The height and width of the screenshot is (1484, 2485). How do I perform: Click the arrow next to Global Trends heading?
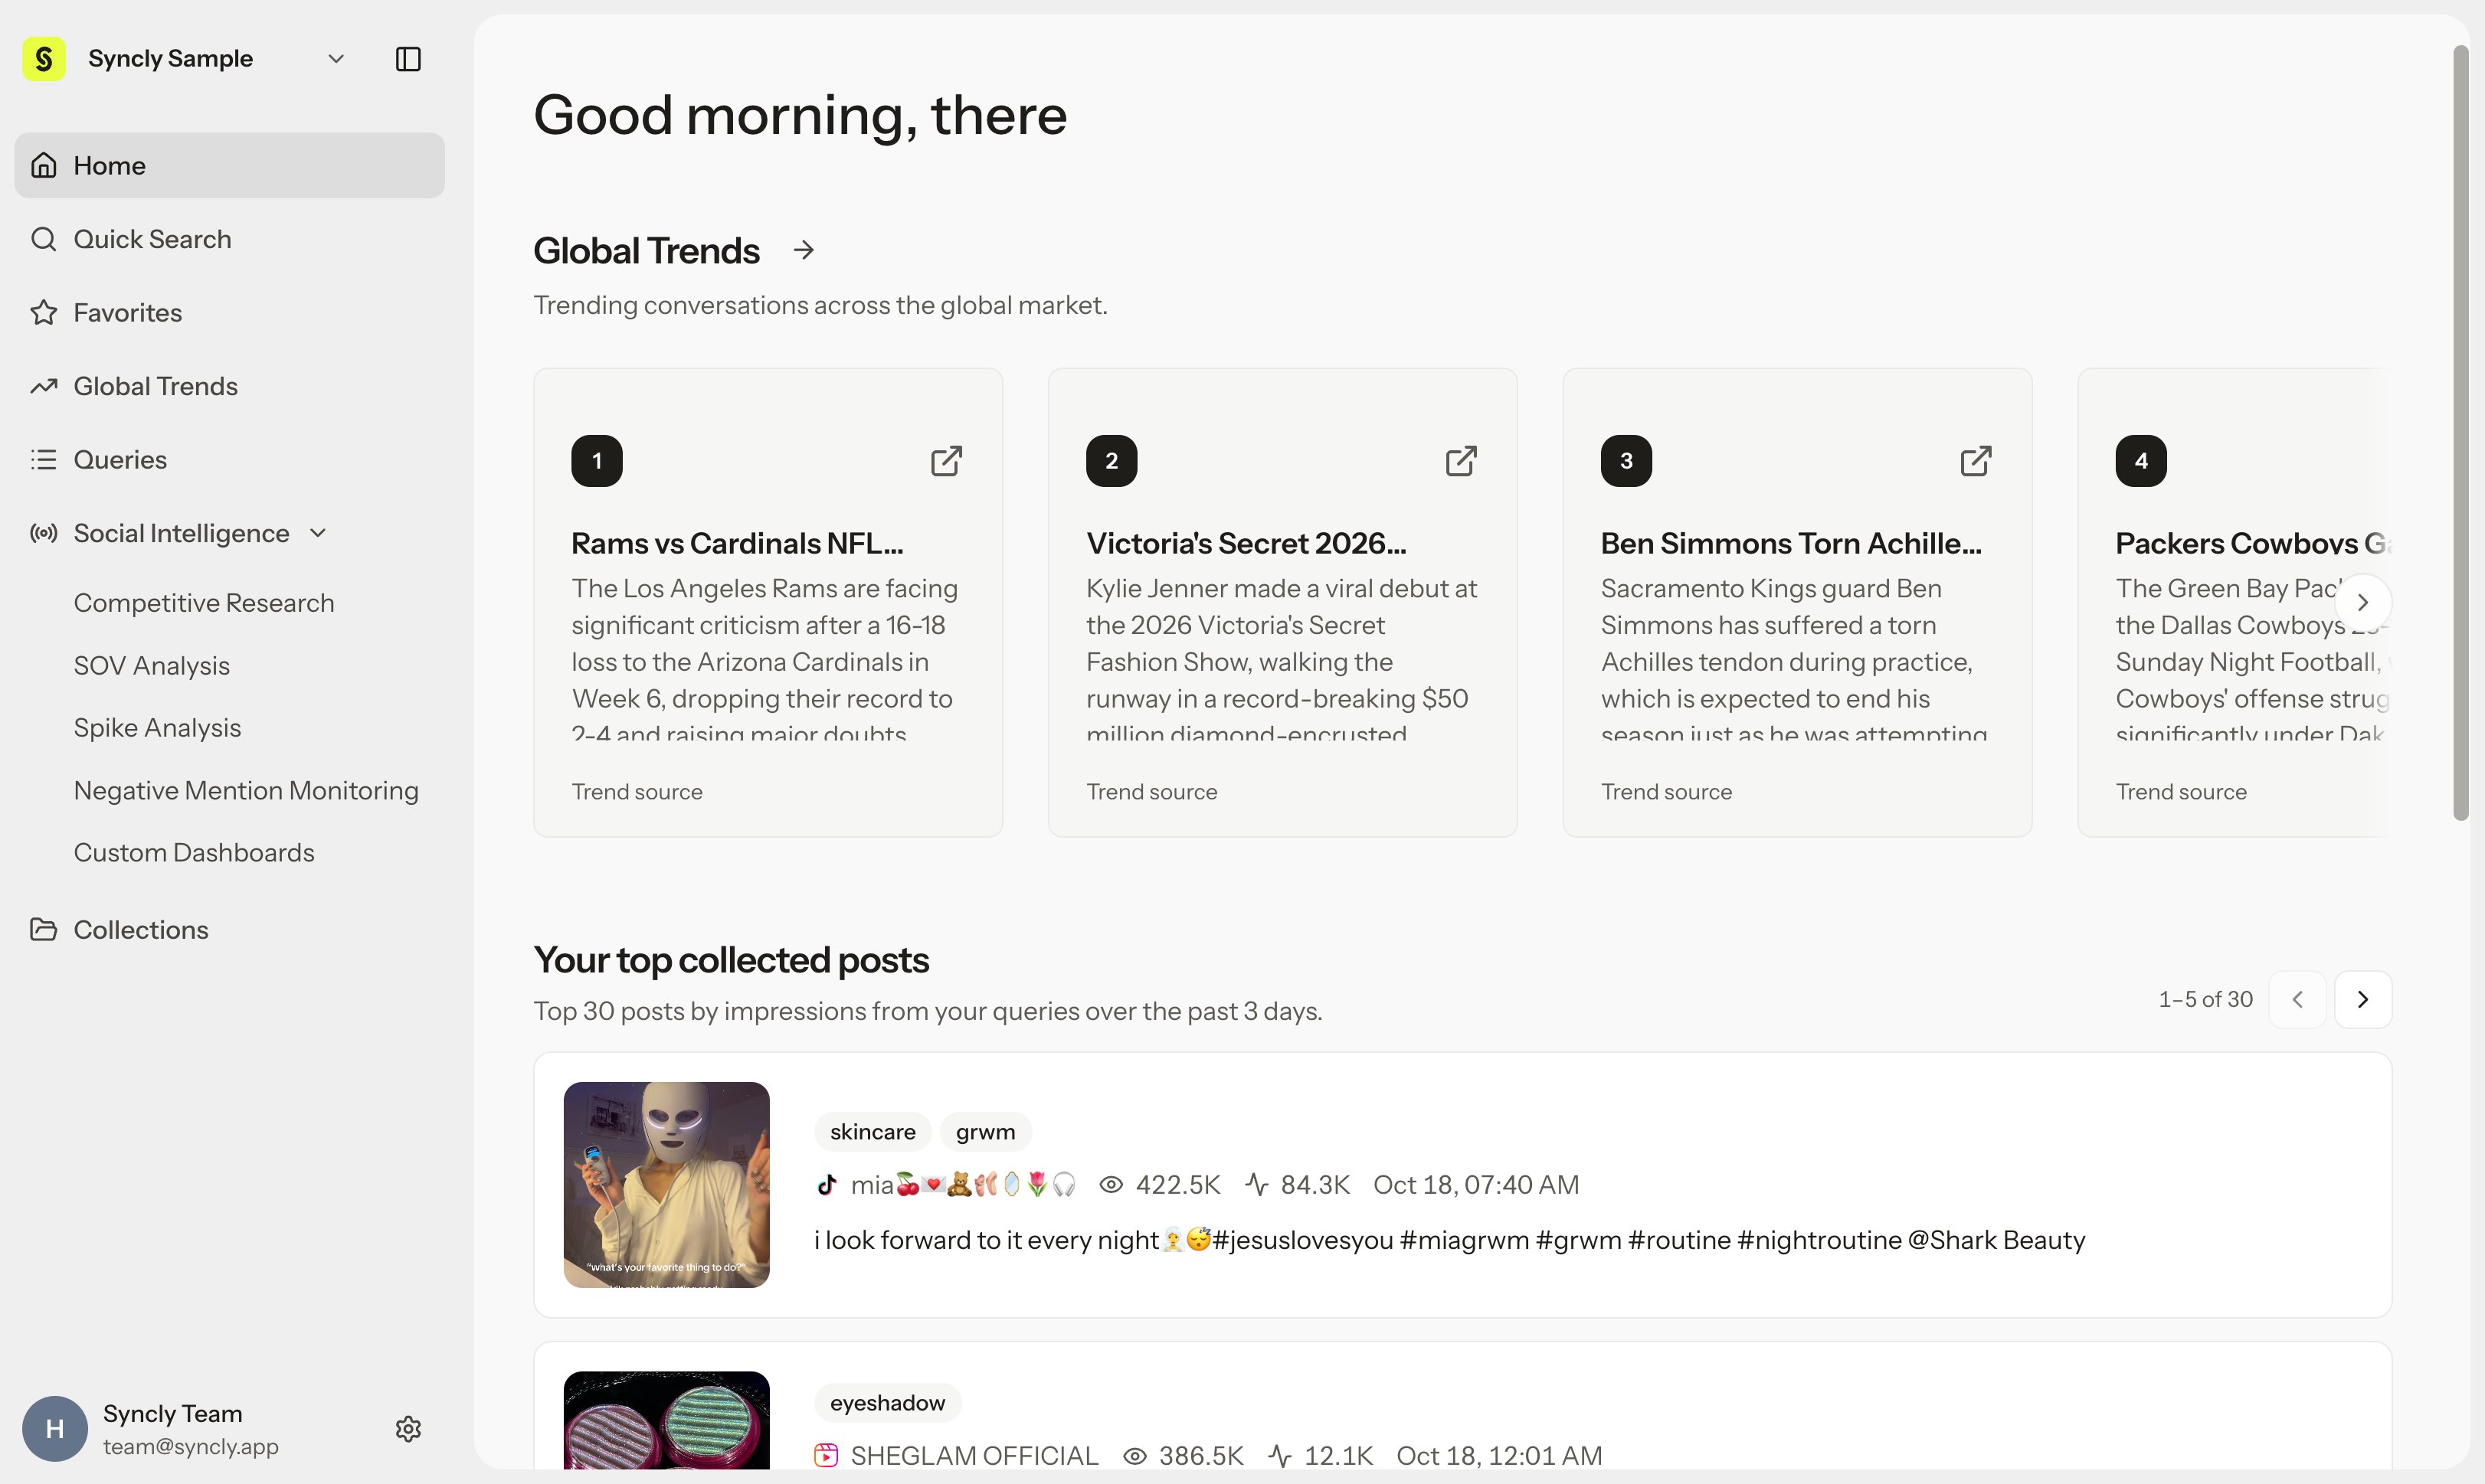(804, 250)
